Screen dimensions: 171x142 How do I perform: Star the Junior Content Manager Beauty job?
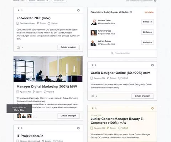[93, 108]
